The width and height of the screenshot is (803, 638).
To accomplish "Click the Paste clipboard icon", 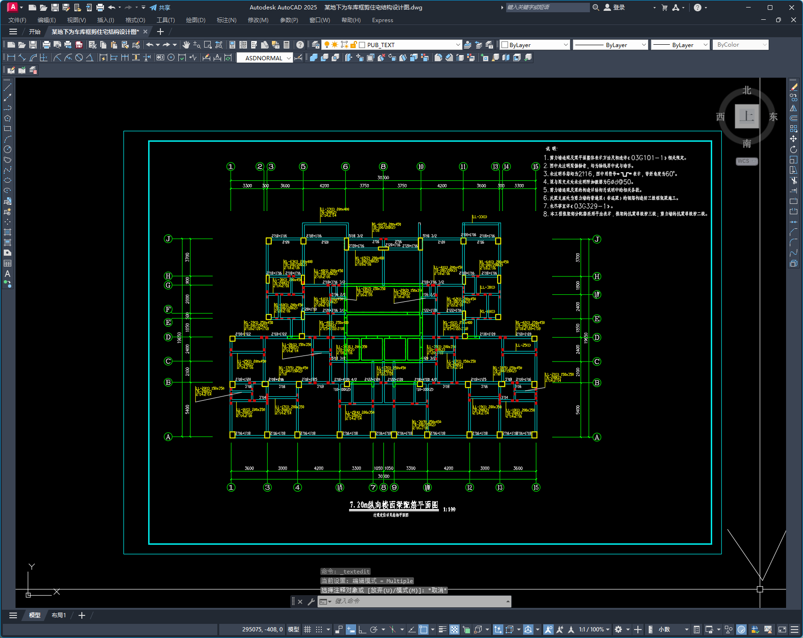I will [114, 45].
